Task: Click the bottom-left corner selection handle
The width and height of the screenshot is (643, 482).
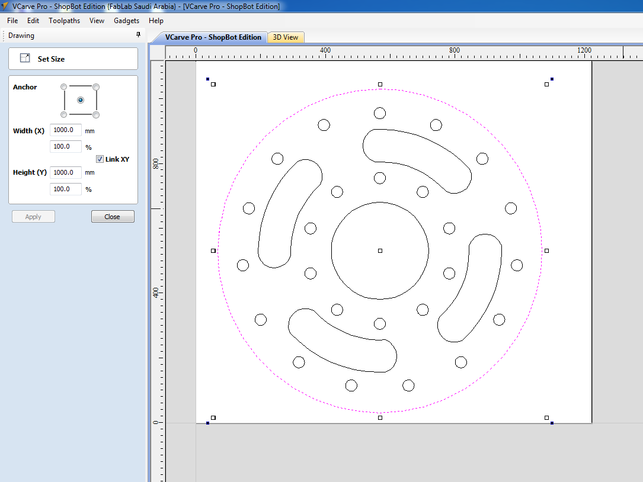Action: pyautogui.click(x=213, y=417)
